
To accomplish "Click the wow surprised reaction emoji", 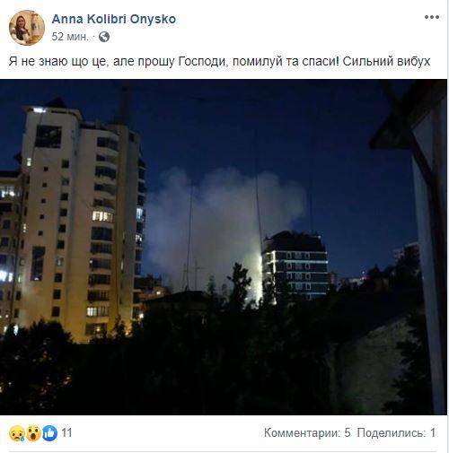I will pyautogui.click(x=33, y=433).
